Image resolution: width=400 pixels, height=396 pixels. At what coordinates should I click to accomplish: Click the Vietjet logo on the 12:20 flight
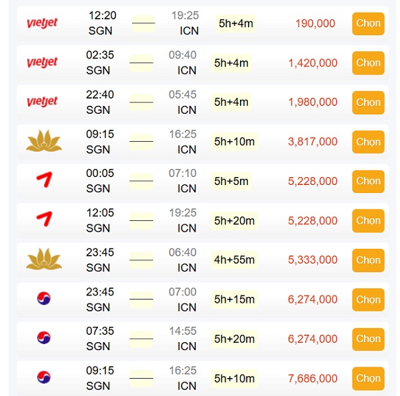(x=43, y=23)
